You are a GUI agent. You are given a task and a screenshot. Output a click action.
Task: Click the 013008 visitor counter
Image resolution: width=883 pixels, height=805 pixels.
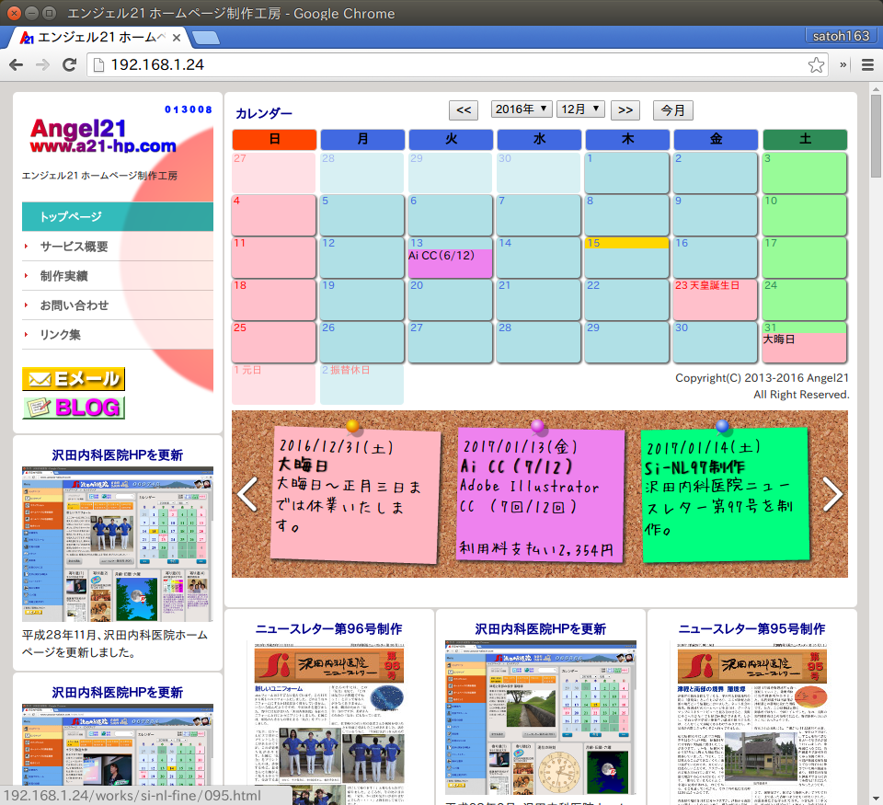click(x=189, y=109)
